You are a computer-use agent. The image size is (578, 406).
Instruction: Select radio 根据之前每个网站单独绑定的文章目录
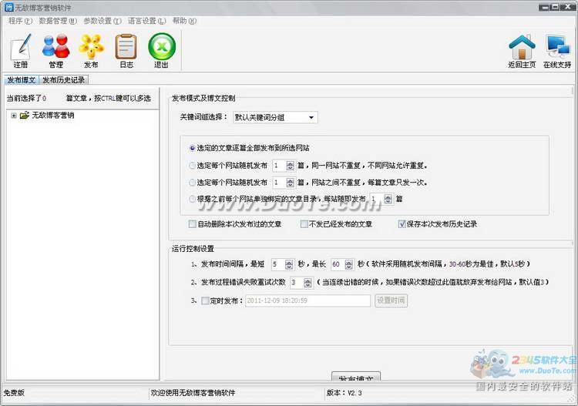[192, 199]
